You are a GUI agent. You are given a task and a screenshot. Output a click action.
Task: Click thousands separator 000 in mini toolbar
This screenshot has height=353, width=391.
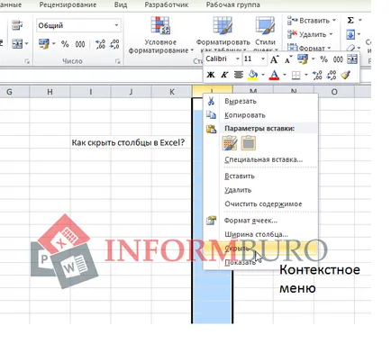(338, 59)
